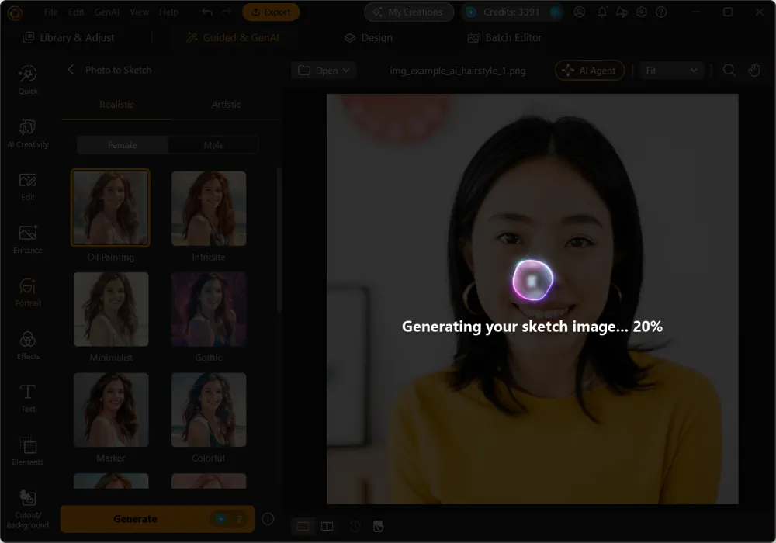Image resolution: width=776 pixels, height=543 pixels.
Task: Open the settings gear
Action: point(642,12)
